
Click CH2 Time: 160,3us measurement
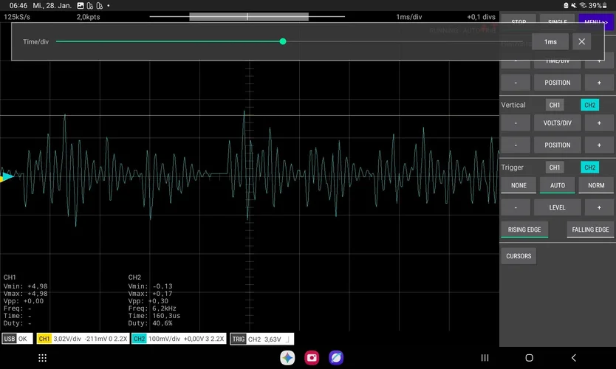pyautogui.click(x=154, y=316)
